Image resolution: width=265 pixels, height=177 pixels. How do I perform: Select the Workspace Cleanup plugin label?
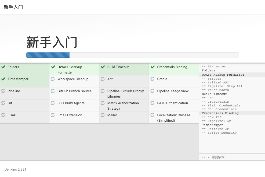(x=73, y=79)
